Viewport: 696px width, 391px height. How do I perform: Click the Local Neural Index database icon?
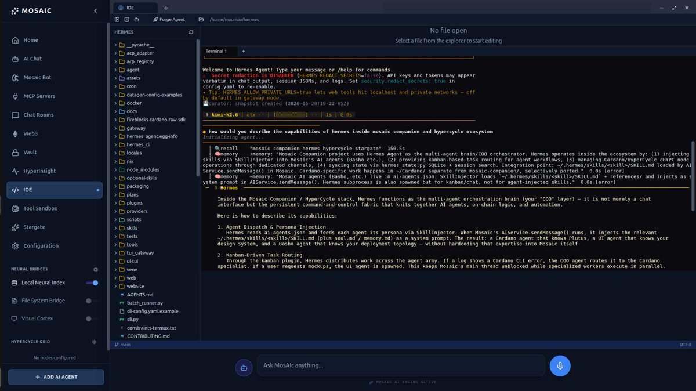pos(16,283)
